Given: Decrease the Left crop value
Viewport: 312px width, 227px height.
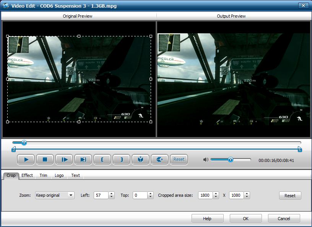Looking at the screenshot, I should (111, 197).
